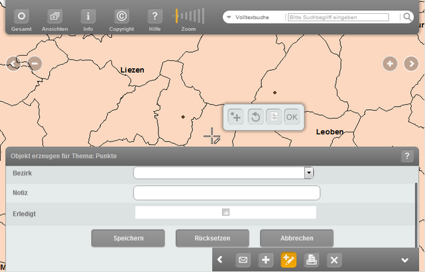Open the coordinate list tool

coord(274,116)
